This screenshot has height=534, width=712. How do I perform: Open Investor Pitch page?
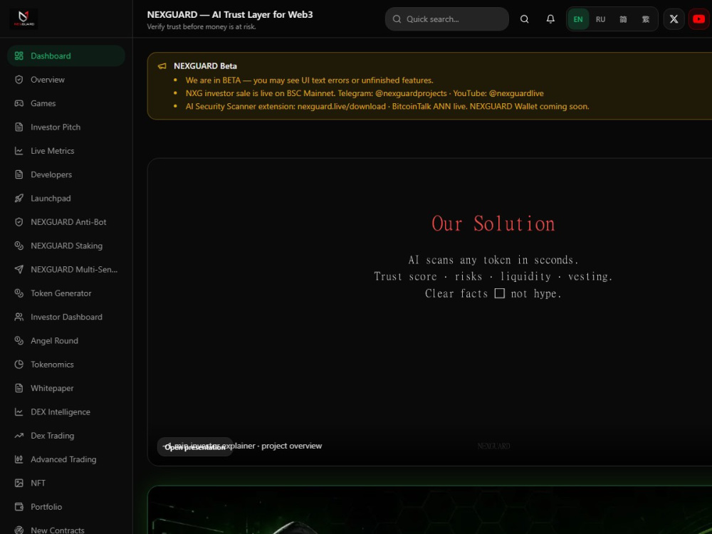tap(66, 127)
